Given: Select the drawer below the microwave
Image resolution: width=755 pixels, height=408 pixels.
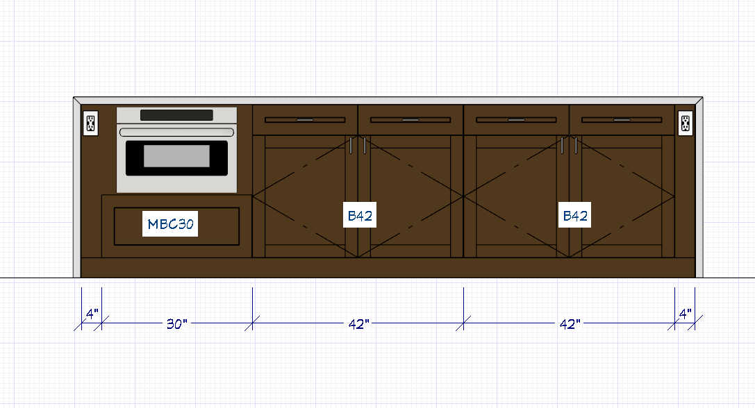Looking at the screenshot, I should (176, 226).
